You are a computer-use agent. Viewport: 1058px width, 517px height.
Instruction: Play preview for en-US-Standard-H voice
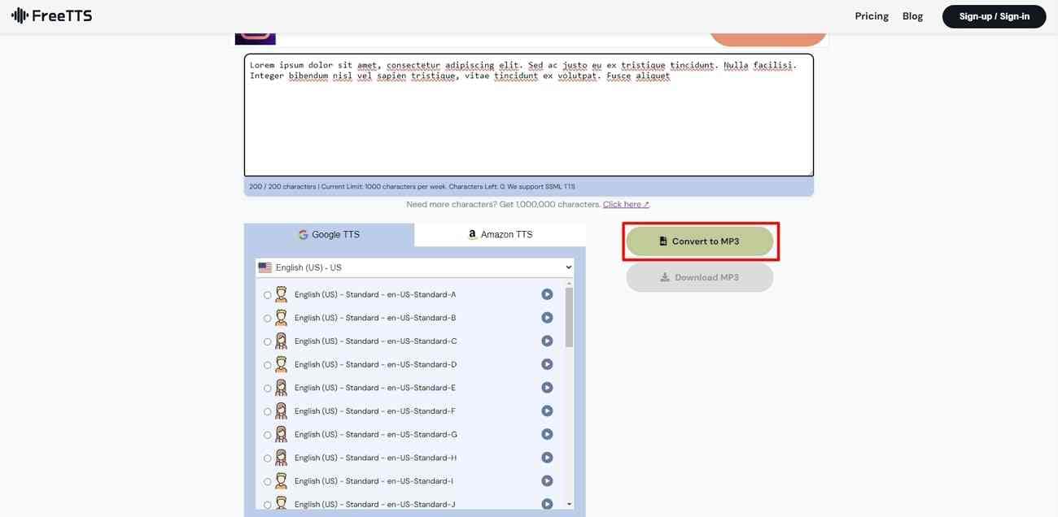tap(547, 458)
